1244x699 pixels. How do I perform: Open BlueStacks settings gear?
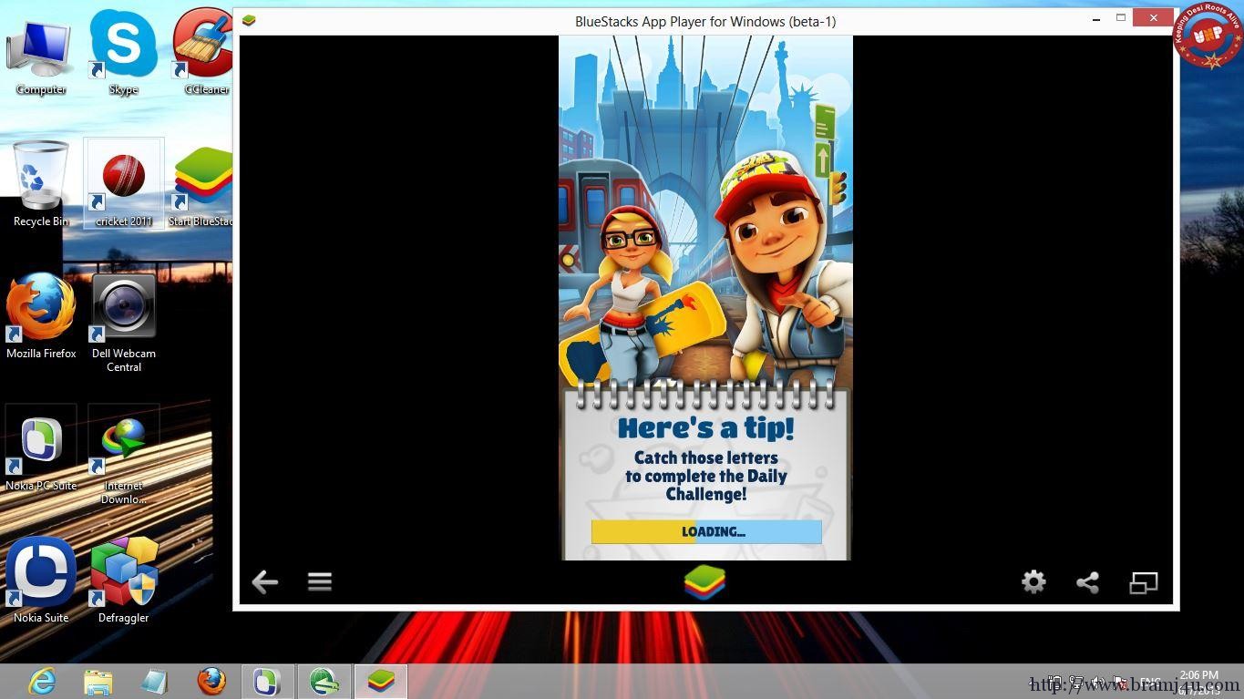click(x=1033, y=581)
